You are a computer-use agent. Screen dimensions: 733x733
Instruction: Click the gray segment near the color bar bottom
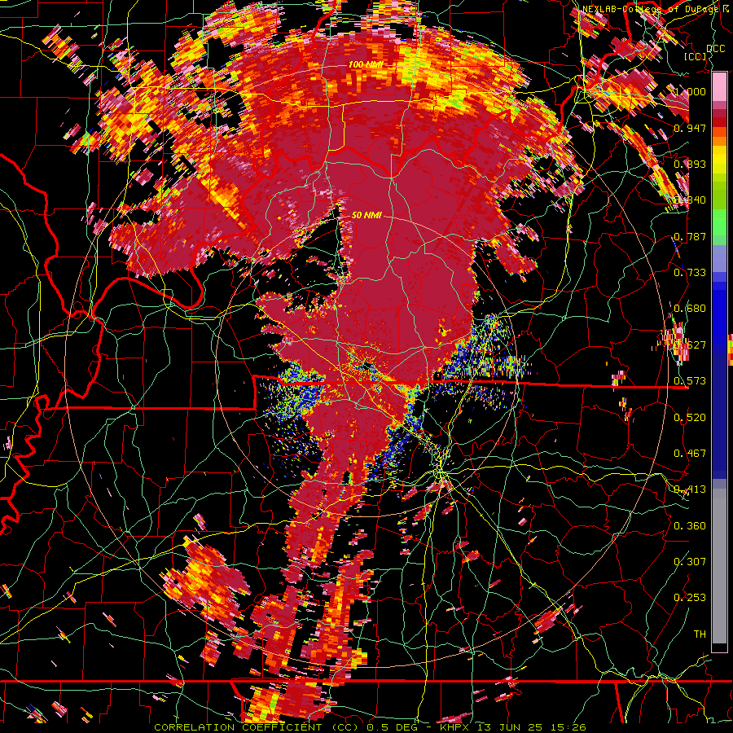pyautogui.click(x=719, y=566)
